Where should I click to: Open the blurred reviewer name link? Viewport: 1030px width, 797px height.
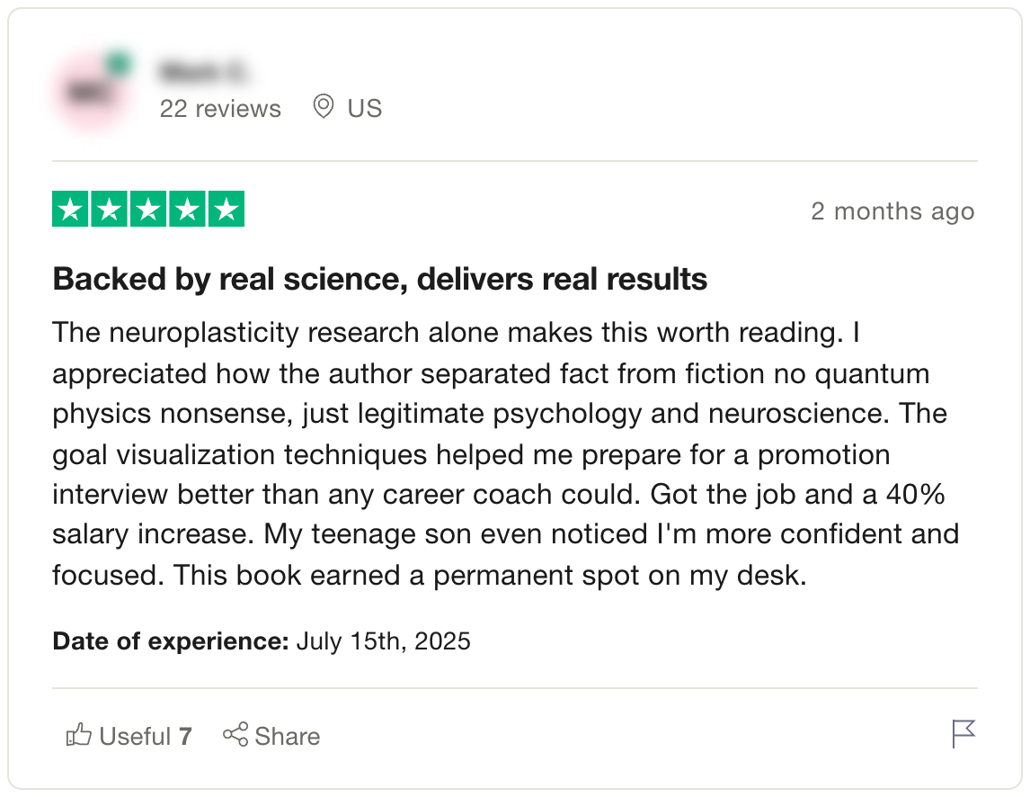(203, 70)
